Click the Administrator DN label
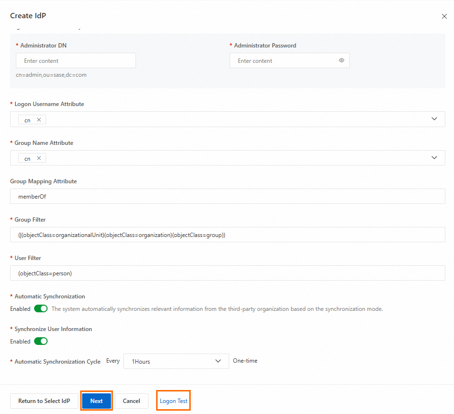This screenshot has width=454, height=414. click(43, 46)
